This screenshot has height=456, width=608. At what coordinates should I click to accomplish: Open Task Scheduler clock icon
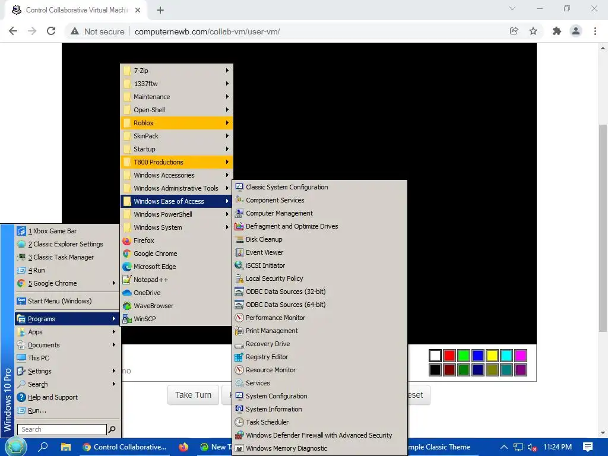(239, 422)
